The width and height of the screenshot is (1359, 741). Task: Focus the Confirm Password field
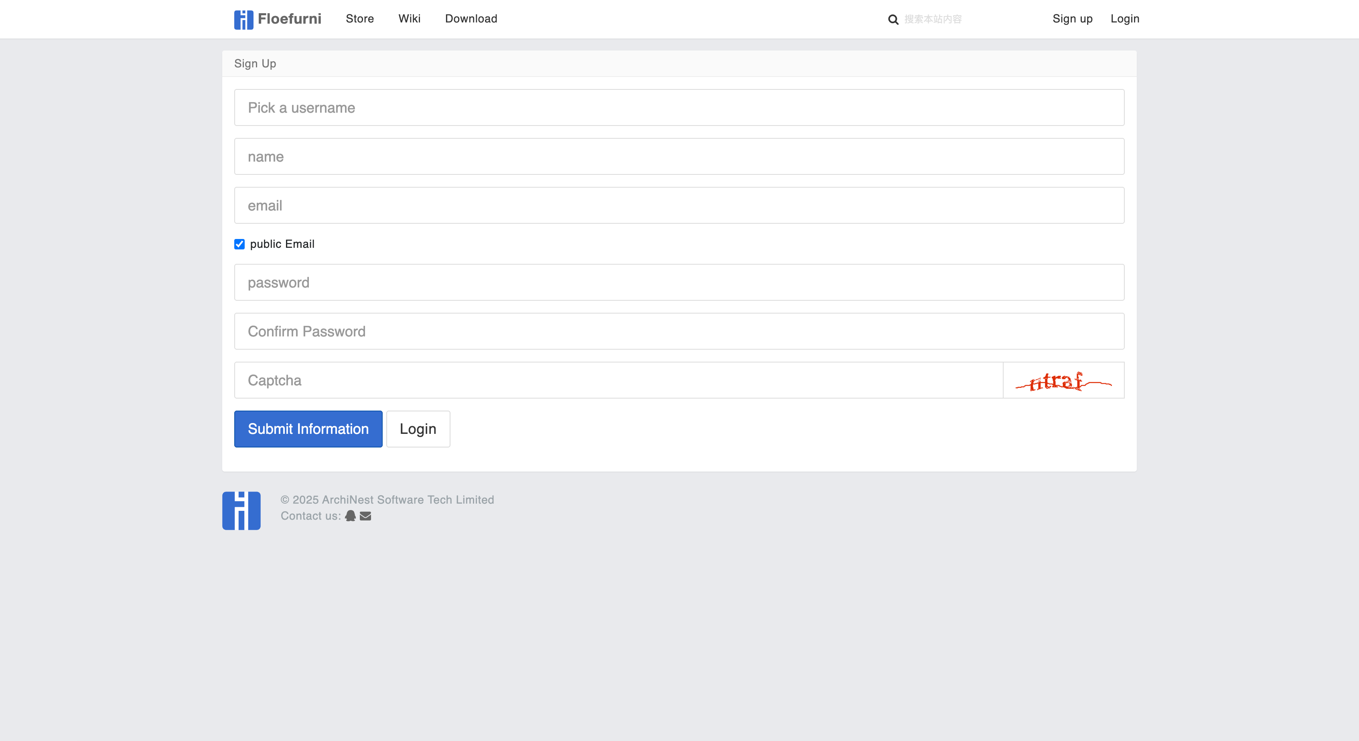click(x=679, y=331)
